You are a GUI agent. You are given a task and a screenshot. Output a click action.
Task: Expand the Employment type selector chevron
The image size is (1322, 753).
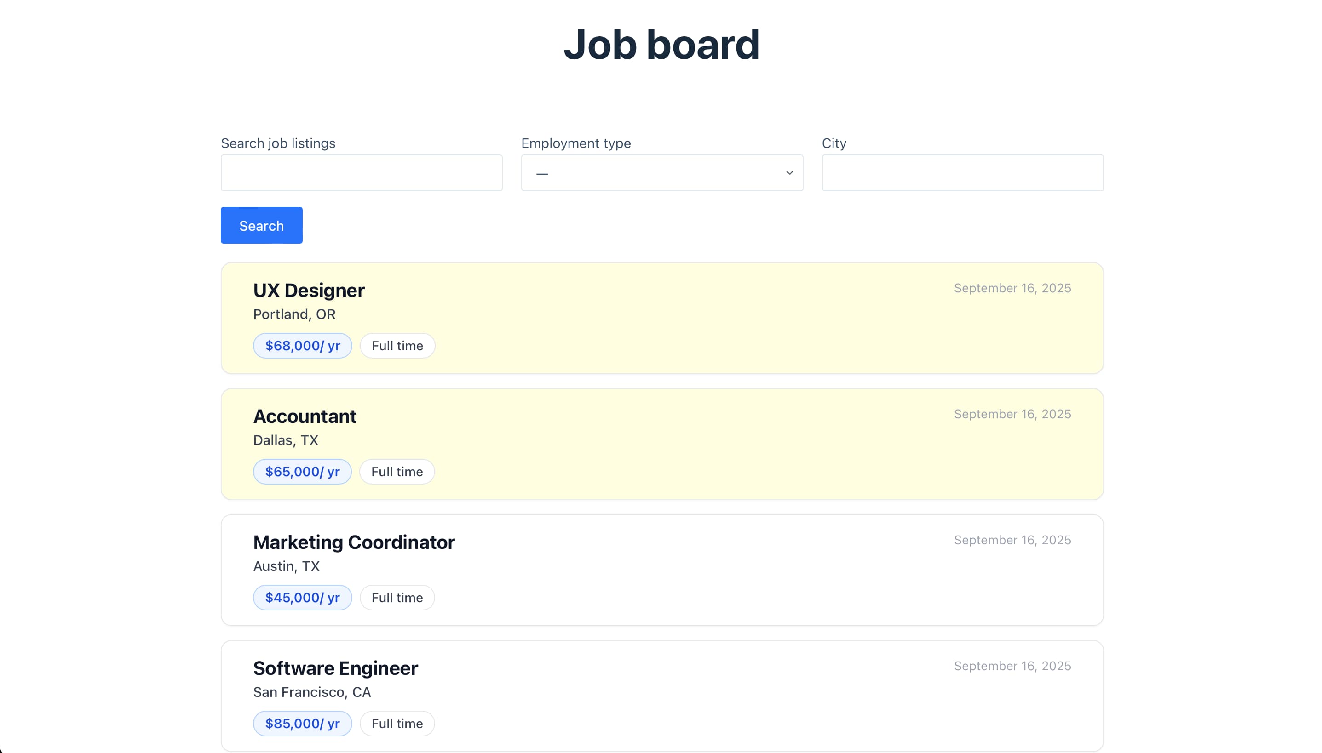click(x=788, y=173)
